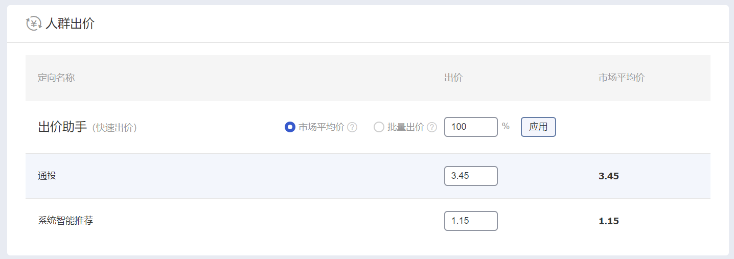Click the 系统智能推荐 bid input field
Image resolution: width=734 pixels, height=259 pixels.
tap(471, 221)
